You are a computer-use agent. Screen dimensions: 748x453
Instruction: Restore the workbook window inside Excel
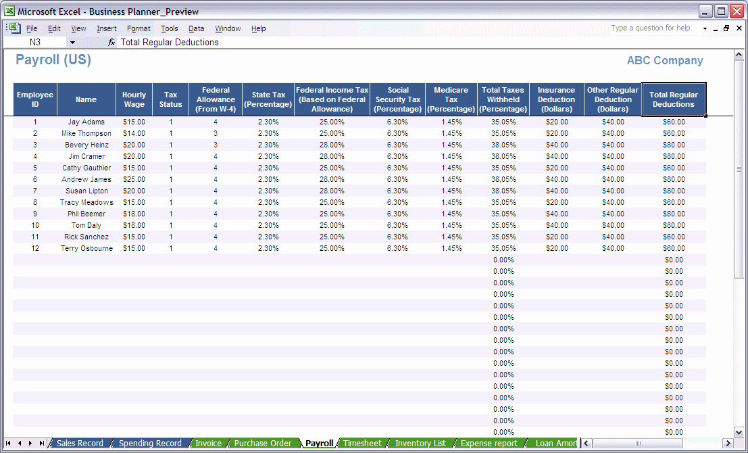pyautogui.click(x=726, y=28)
